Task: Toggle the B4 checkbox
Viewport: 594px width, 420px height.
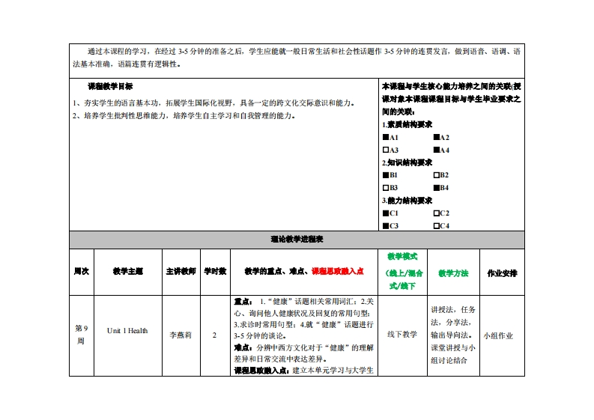Action: 437,187
